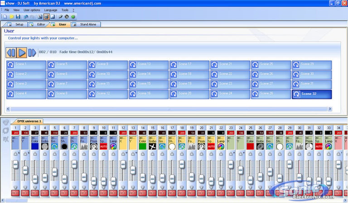Open the User options menu

click(x=32, y=10)
